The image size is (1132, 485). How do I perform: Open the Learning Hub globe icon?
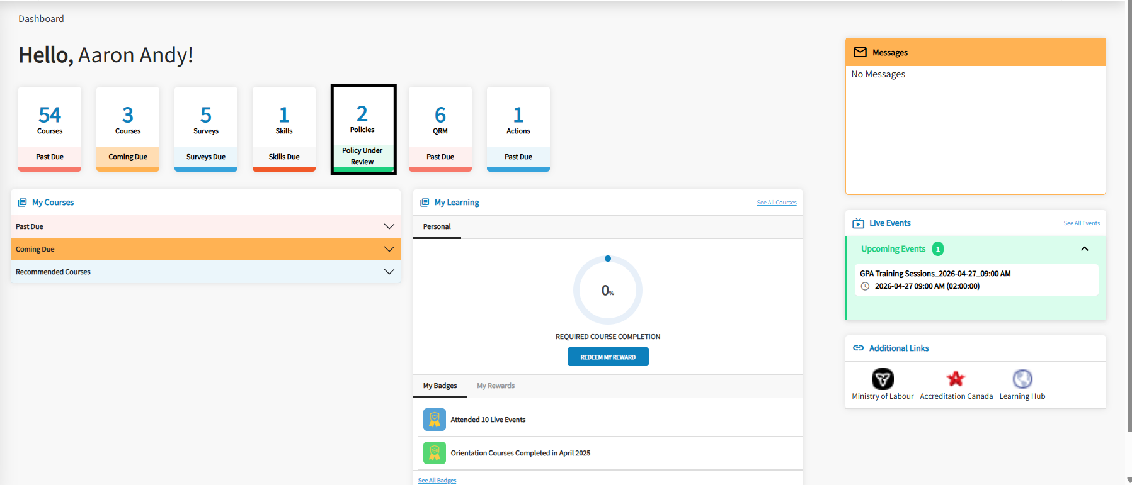[x=1022, y=379]
